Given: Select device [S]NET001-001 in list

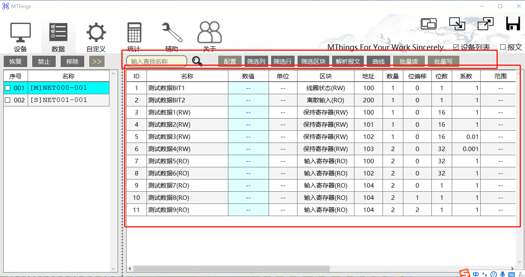Looking at the screenshot, I should [58, 100].
